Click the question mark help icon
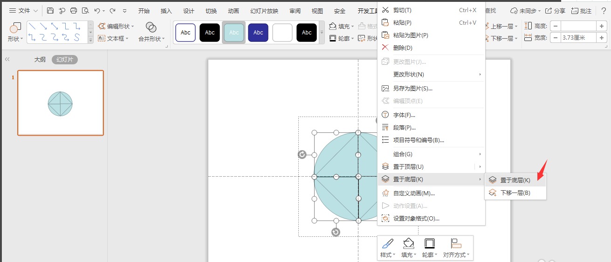 (604, 11)
